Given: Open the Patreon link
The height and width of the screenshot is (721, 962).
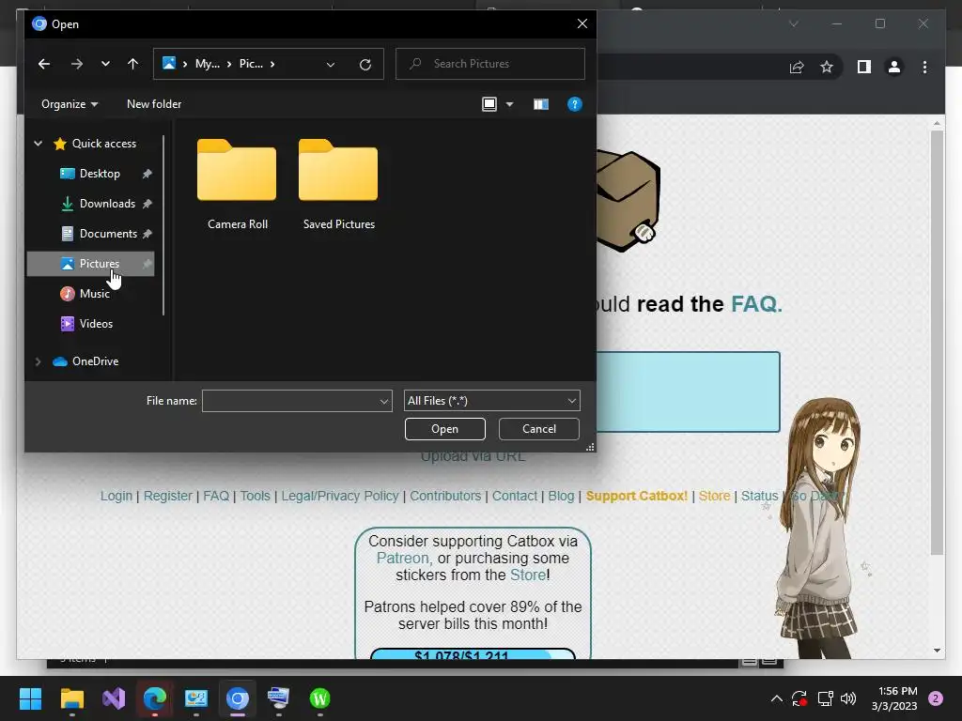Looking at the screenshot, I should coord(403,559).
